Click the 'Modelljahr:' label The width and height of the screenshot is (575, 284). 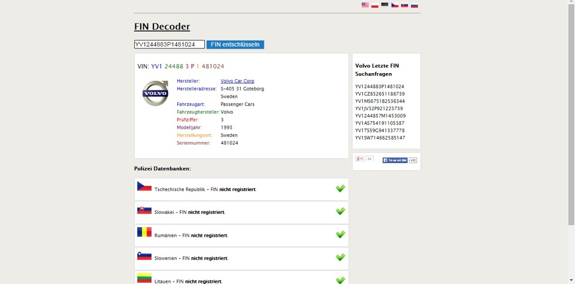189,128
